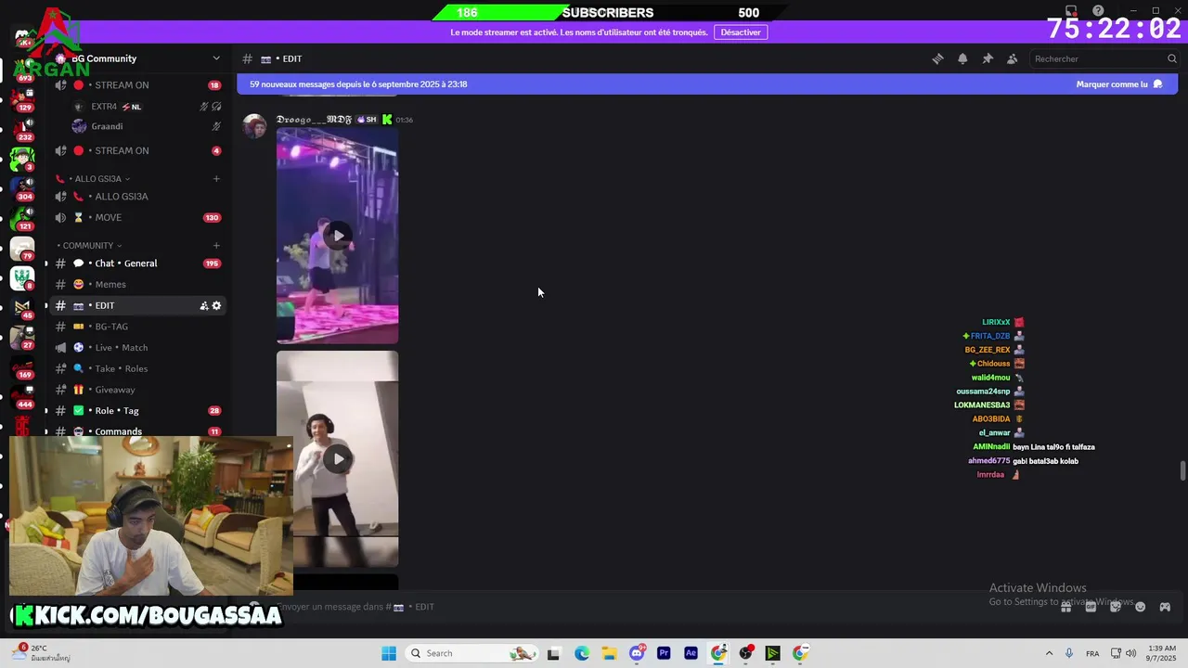Open the server with 79 badge
The image size is (1188, 668).
point(22,248)
